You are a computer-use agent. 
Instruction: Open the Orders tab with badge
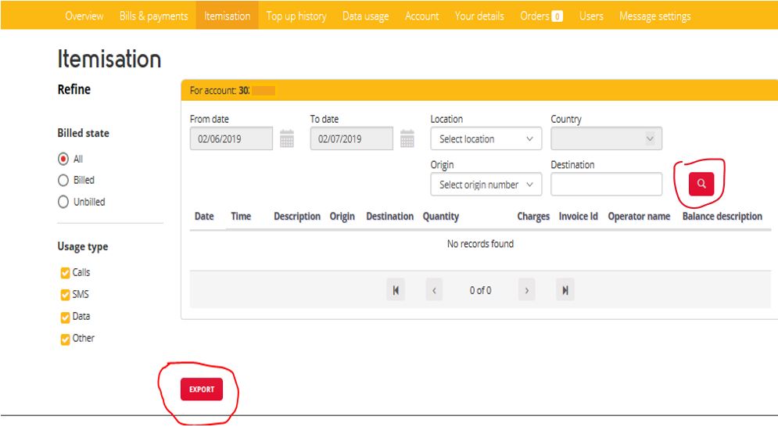[x=541, y=16]
